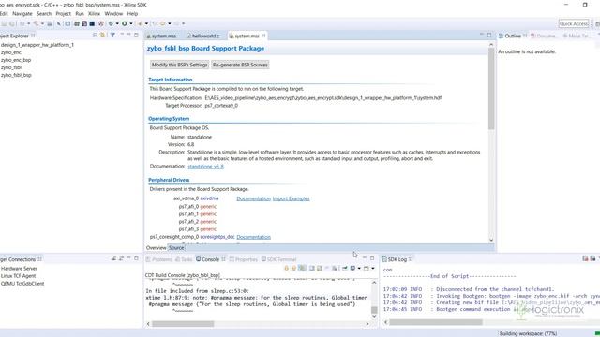Close the active system.mss tab
Screen dimensions: 600x337
coord(263,36)
